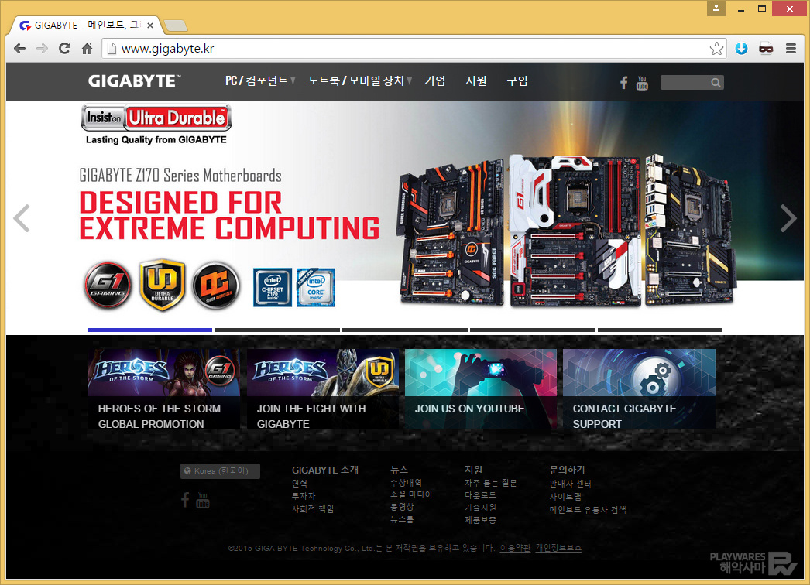Click the OC Super Overclock badge
The image size is (810, 585).
click(x=216, y=285)
